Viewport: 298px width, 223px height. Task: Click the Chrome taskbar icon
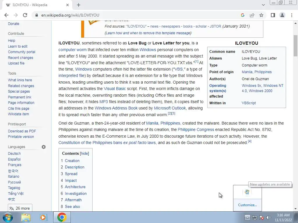click(x=62, y=217)
